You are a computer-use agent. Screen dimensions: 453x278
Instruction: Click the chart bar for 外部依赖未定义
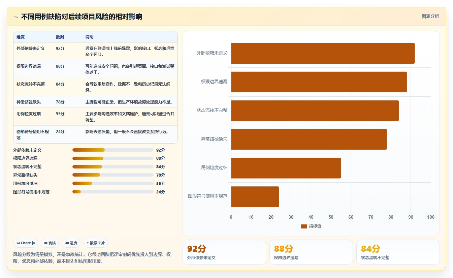point(323,53)
